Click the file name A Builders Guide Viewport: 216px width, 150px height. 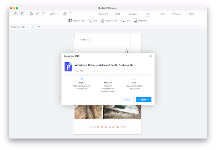[x=106, y=65]
